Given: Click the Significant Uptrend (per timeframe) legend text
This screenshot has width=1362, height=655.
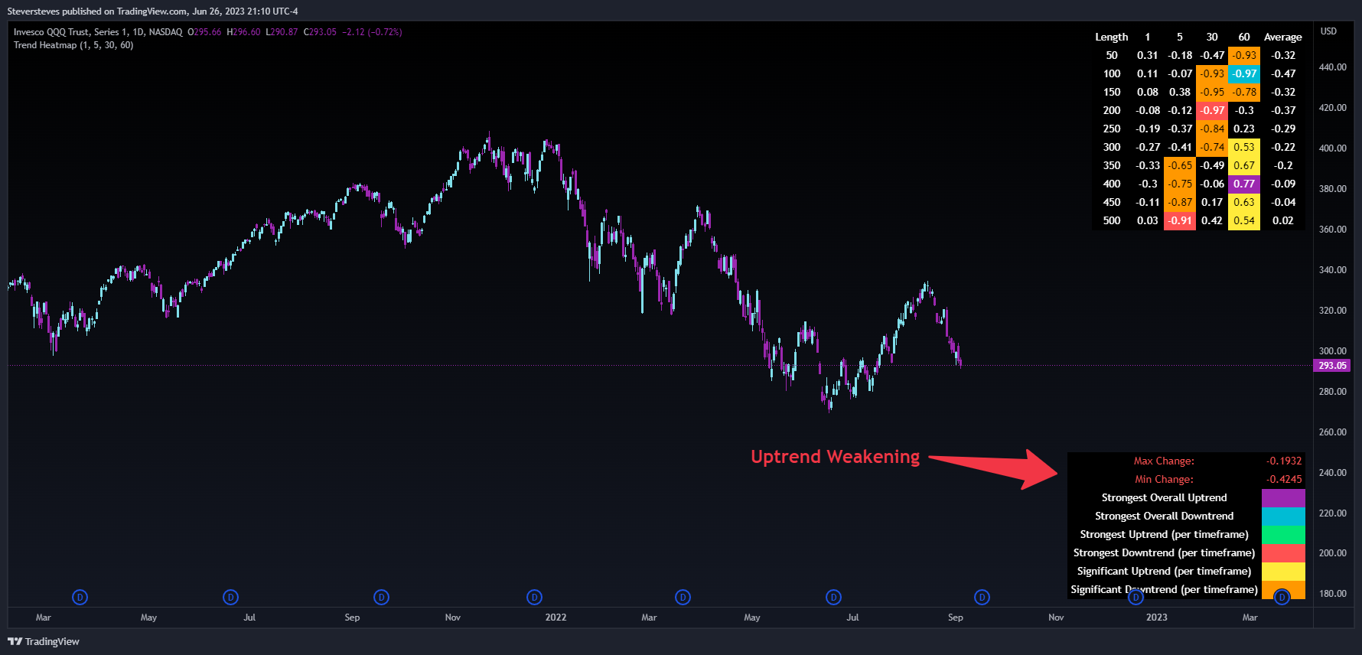Looking at the screenshot, I should (x=1164, y=571).
